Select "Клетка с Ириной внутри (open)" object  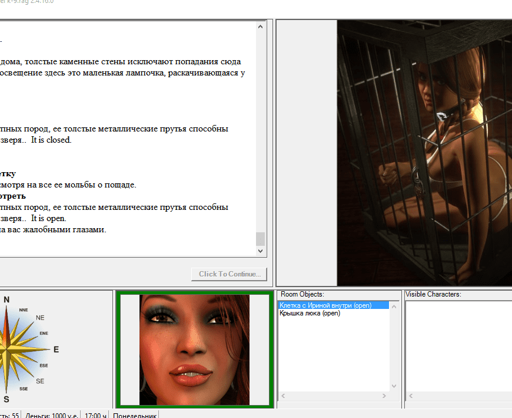tap(325, 305)
